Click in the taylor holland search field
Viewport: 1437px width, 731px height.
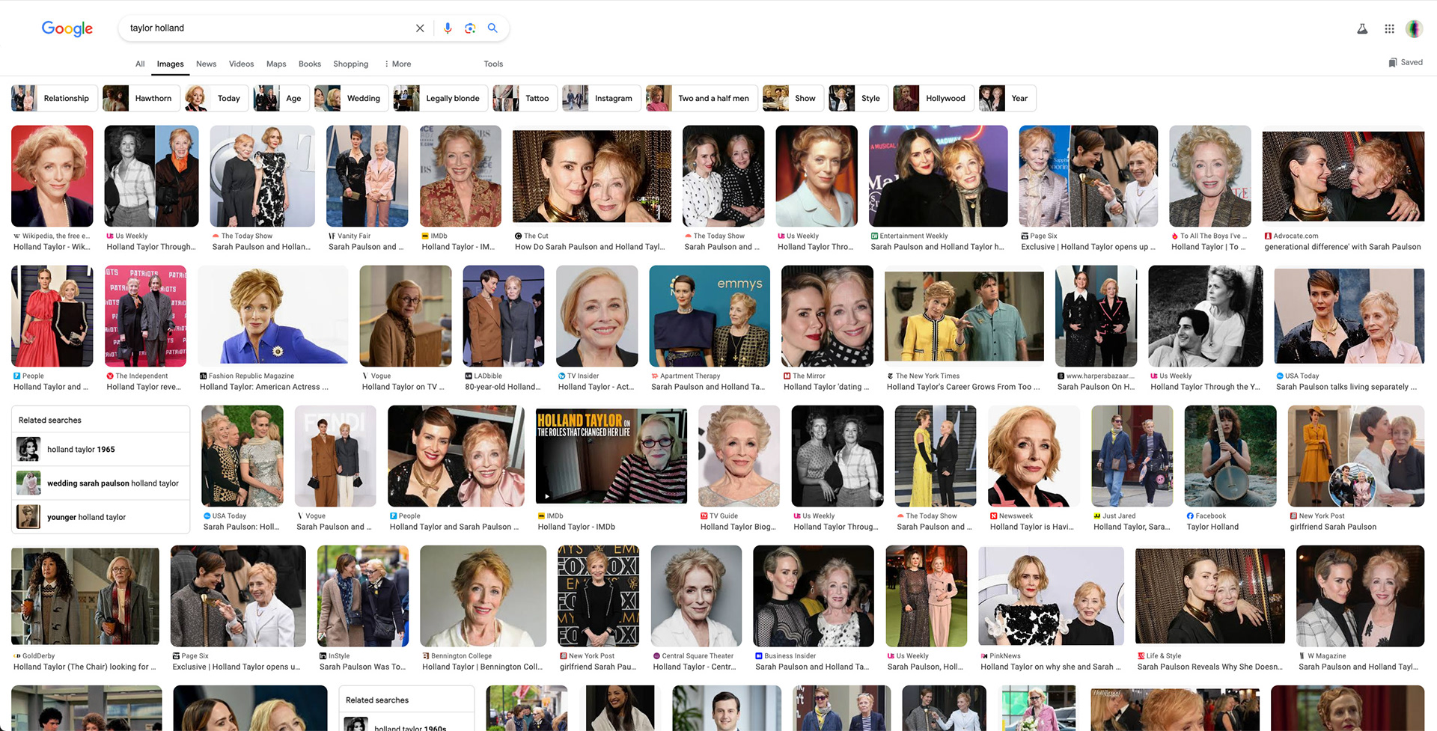point(269,28)
